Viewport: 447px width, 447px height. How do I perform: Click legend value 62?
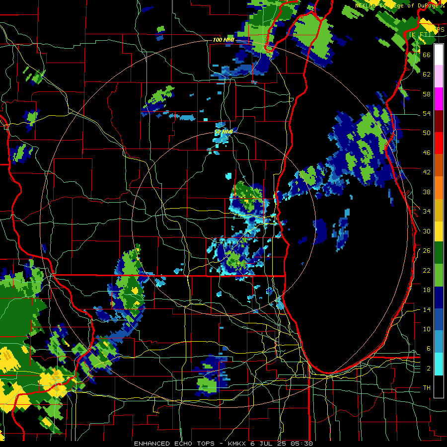click(x=427, y=74)
